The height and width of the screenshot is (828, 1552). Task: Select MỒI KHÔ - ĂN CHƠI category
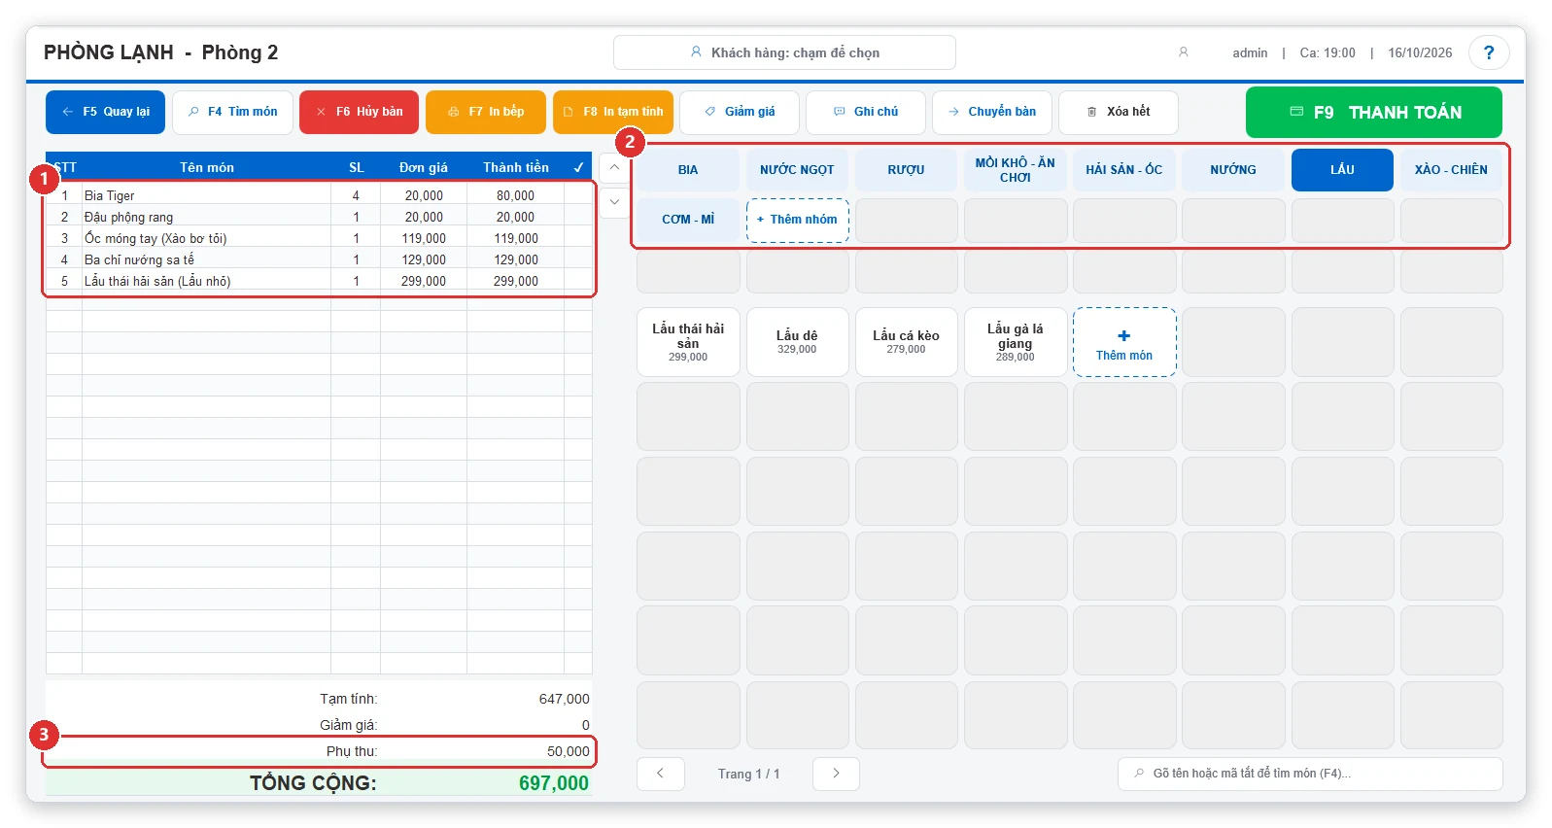click(x=1015, y=170)
